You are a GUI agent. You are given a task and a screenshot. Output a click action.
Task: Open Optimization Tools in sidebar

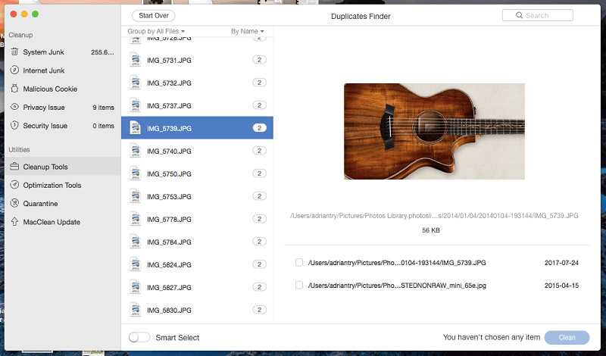[63, 185]
